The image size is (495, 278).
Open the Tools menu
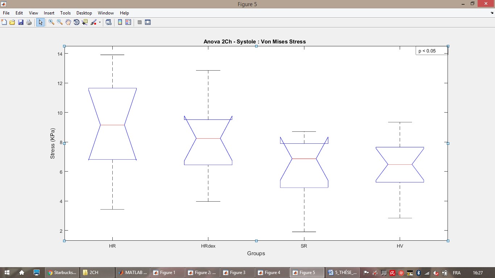click(x=65, y=13)
